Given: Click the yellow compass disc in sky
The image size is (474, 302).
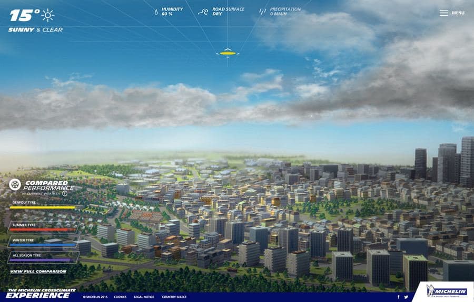Looking at the screenshot, I should pos(228,54).
